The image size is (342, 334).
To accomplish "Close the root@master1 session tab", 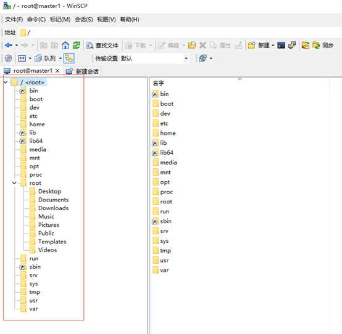I will (x=57, y=71).
